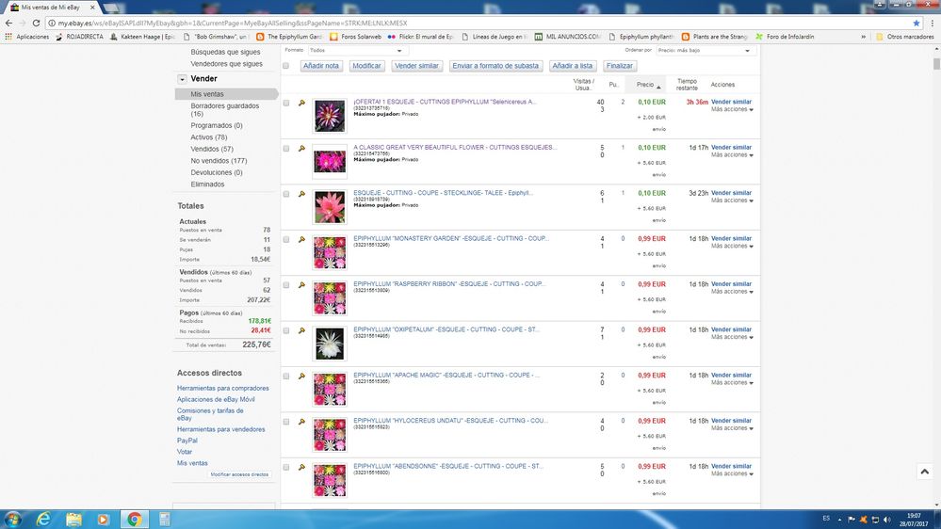The image size is (941, 529).
Task: Expand Más acciones for A CLASSIC GREAT
Action: [x=732, y=155]
